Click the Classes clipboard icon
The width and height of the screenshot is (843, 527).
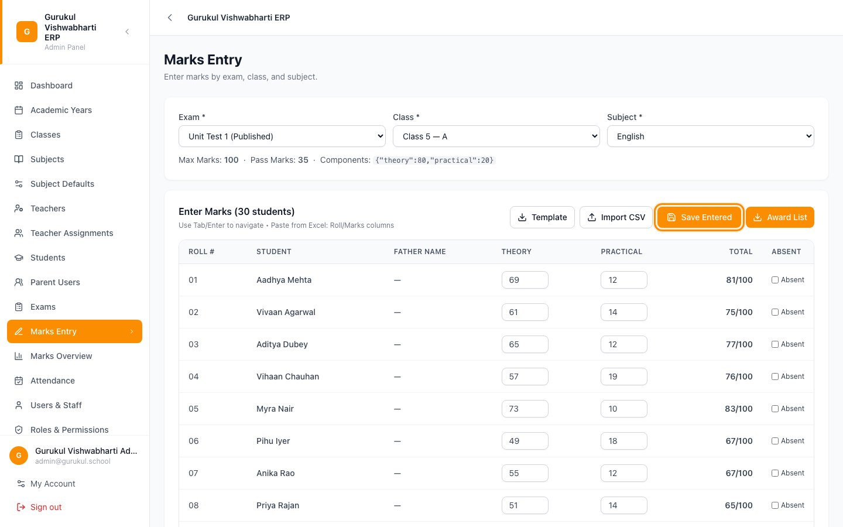(19, 135)
